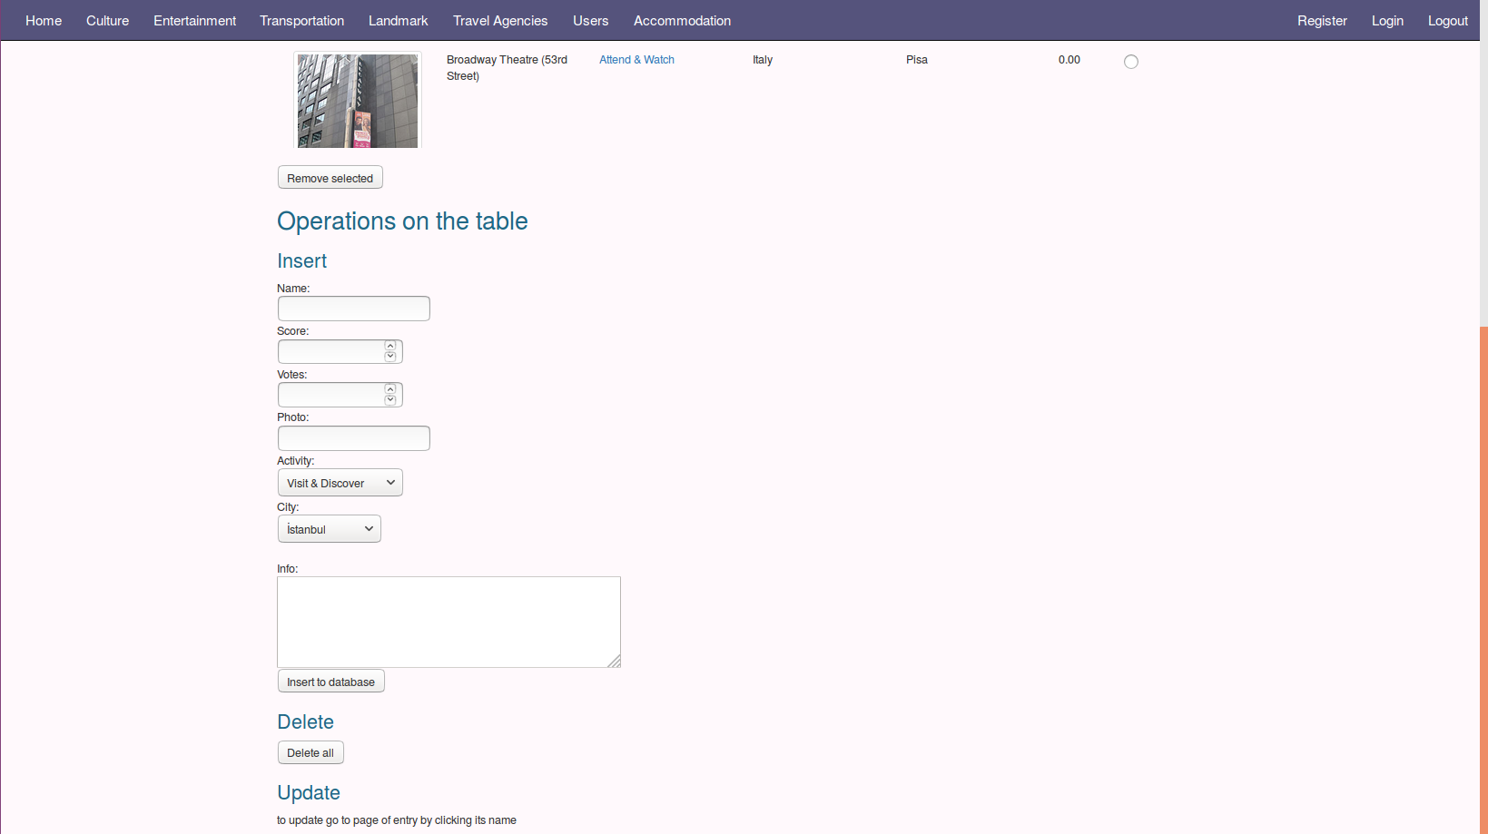Navigate to Accommodation
The image size is (1488, 834).
682,20
